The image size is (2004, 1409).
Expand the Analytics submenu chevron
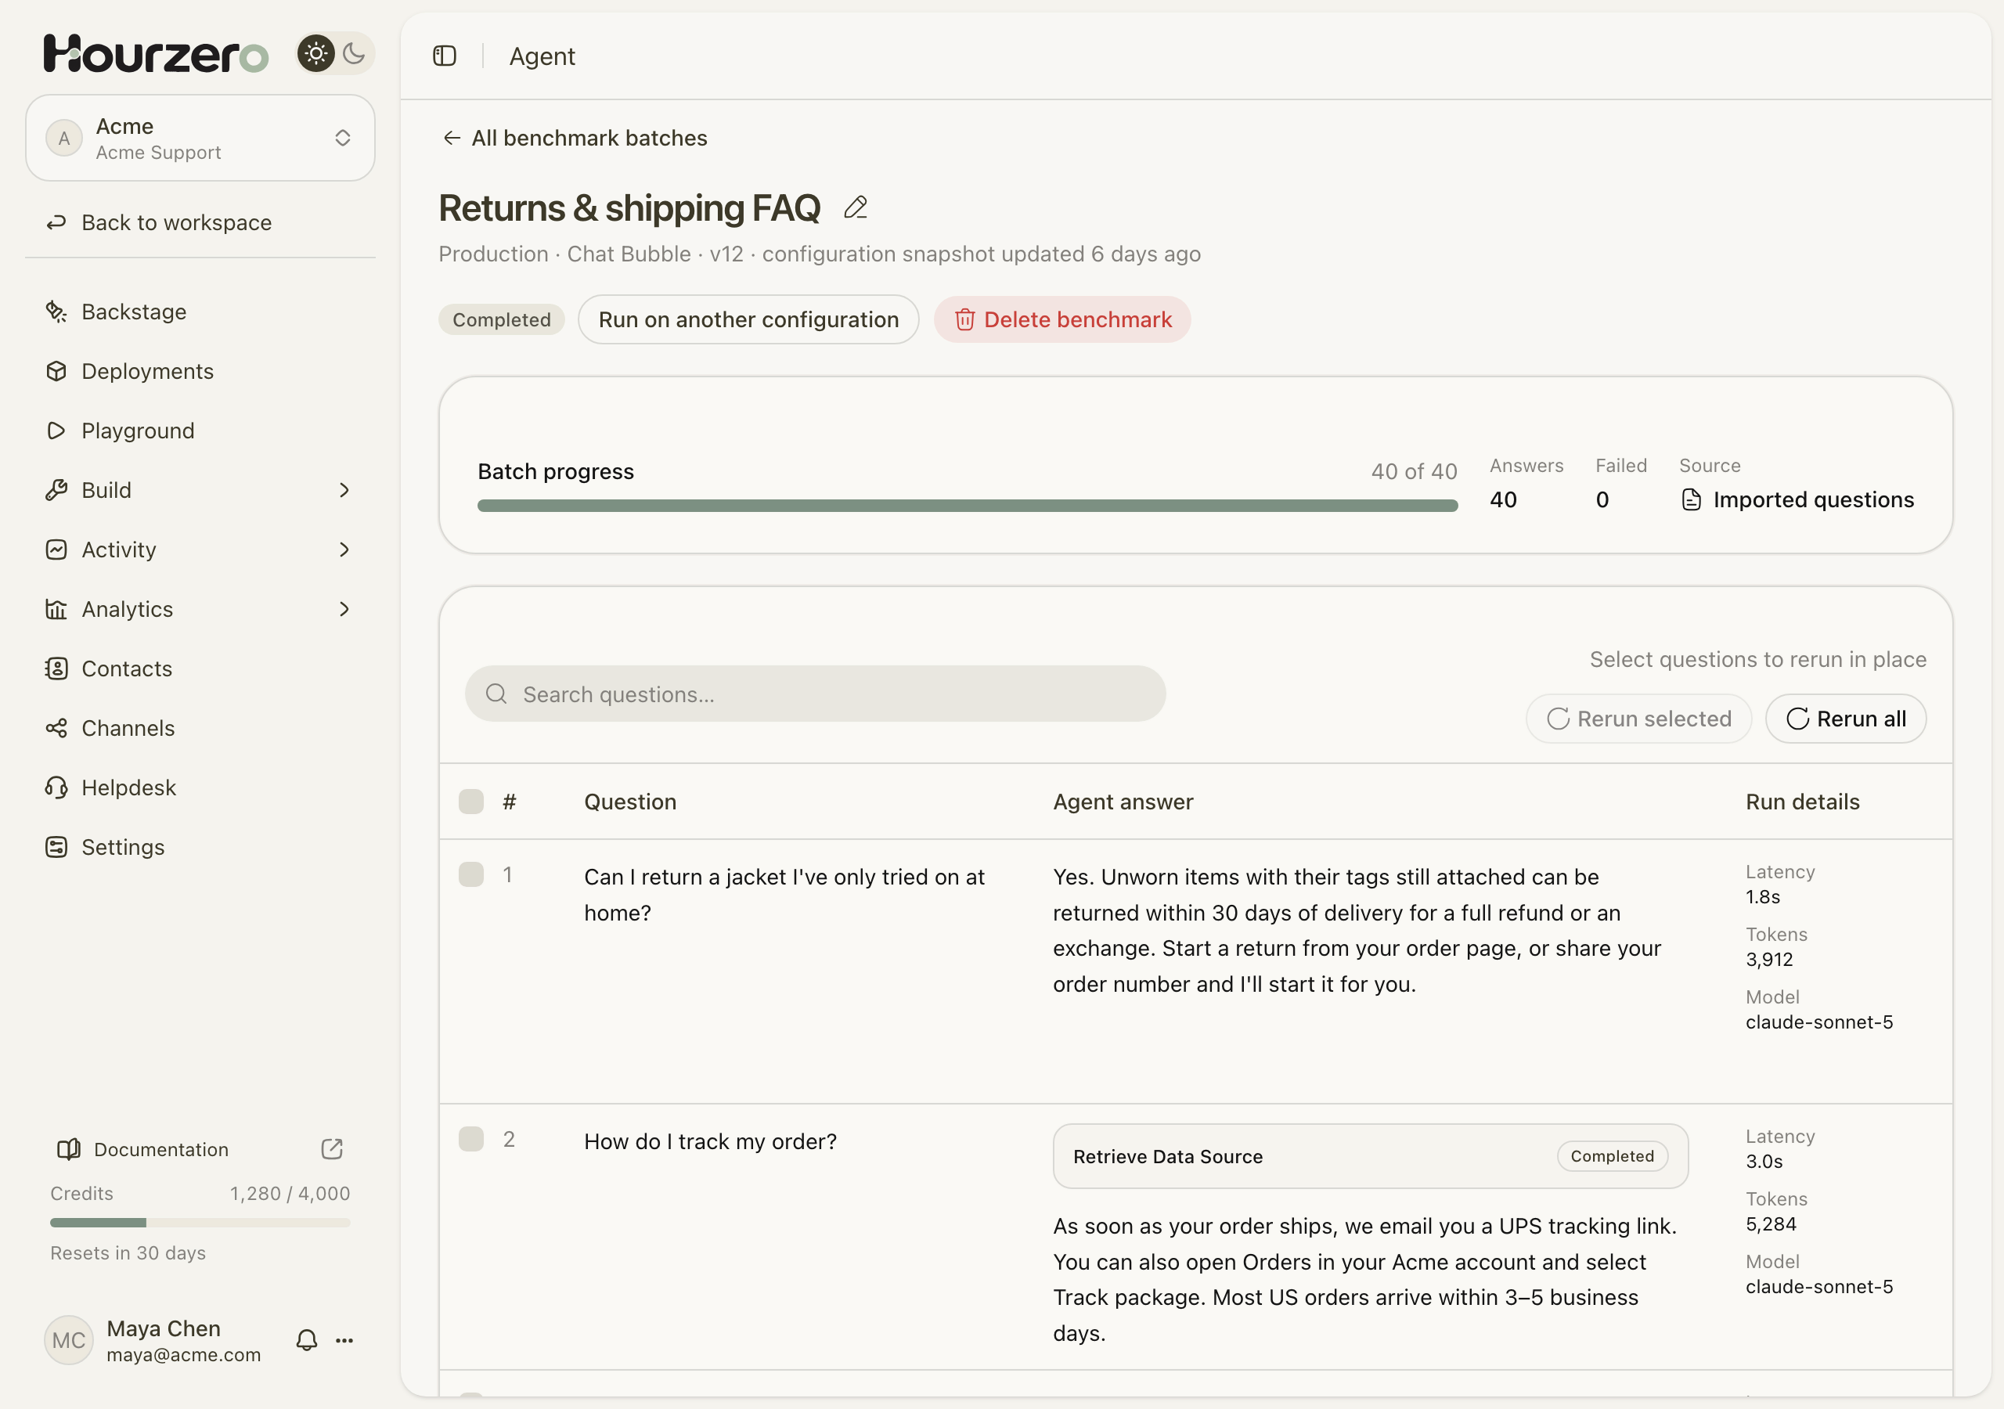[x=344, y=609]
